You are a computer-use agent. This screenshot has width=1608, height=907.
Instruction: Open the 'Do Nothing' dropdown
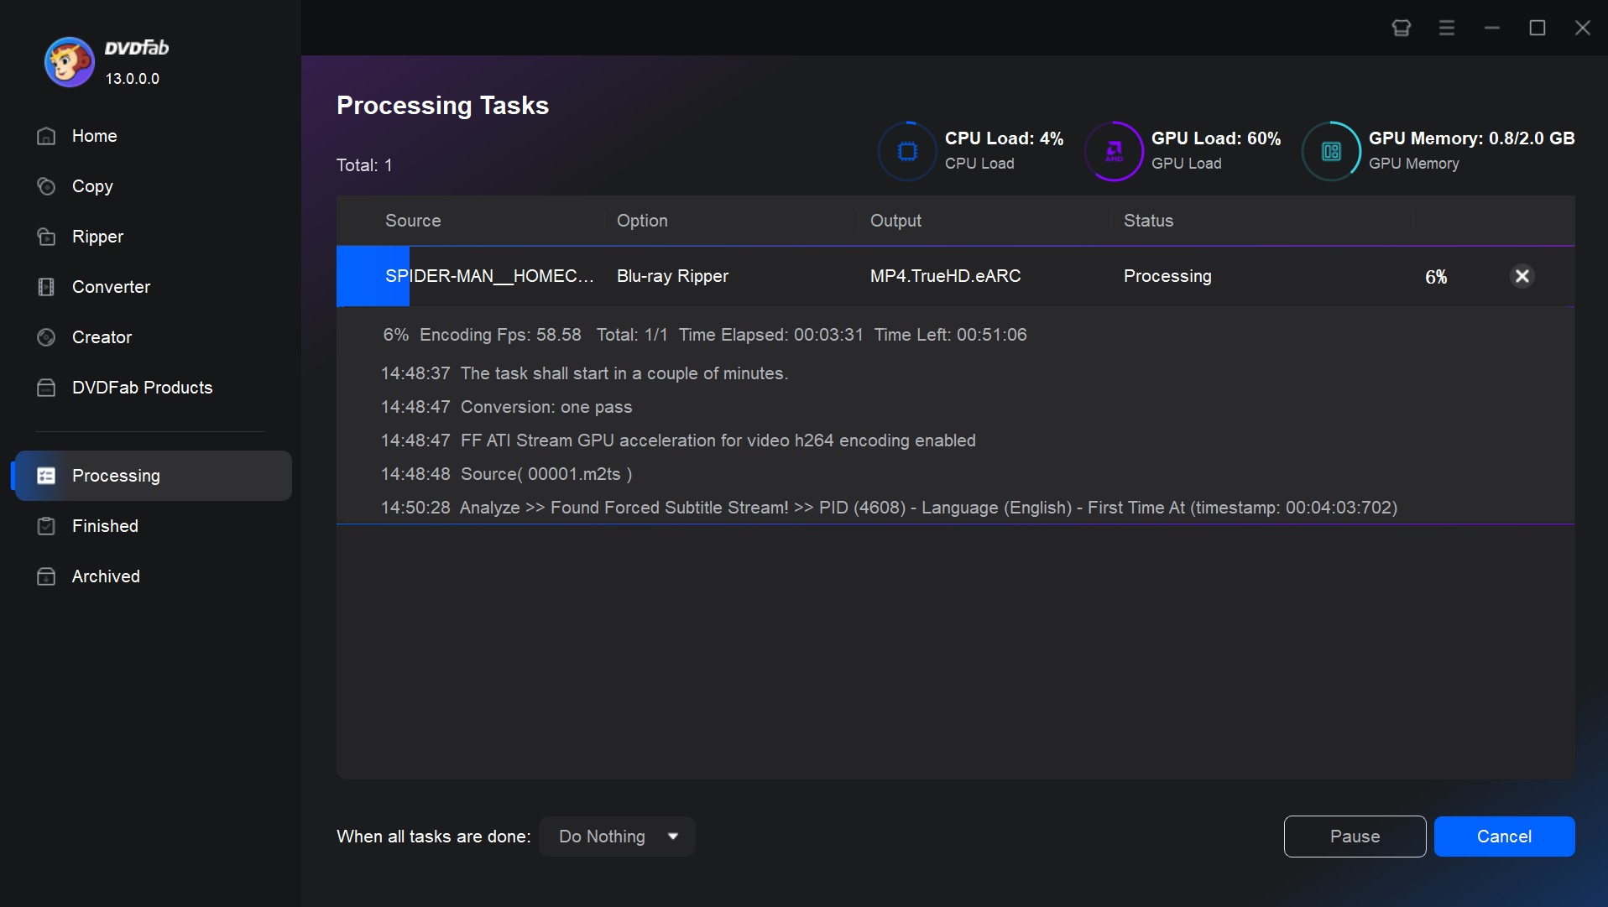[x=616, y=836]
